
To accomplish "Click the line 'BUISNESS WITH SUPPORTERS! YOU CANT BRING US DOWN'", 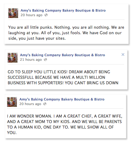I will tap(63, 83).
